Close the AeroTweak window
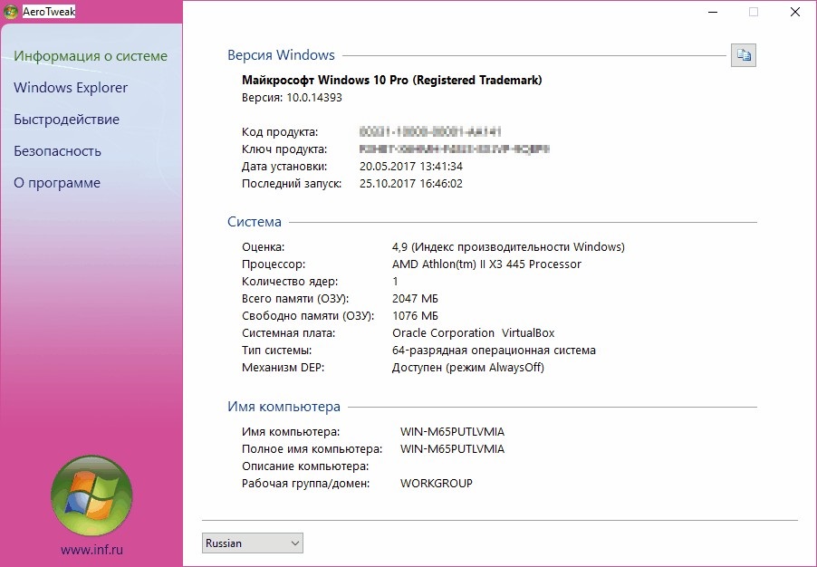This screenshot has width=817, height=567. pos(795,12)
